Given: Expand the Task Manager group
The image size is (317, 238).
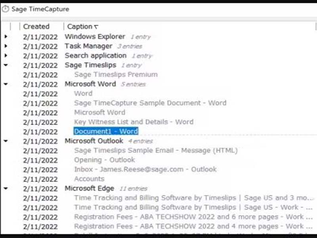Looking at the screenshot, I should click(x=6, y=46).
